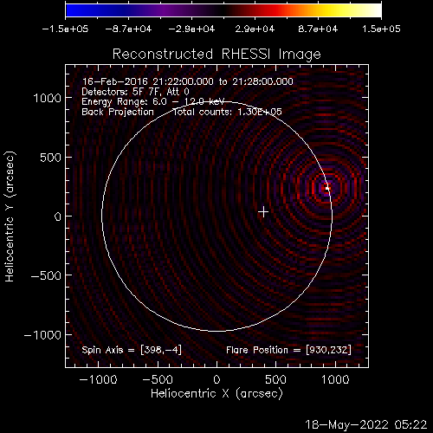433x433 pixels.
Task: Click the y-axis tick label '500'
Action: coord(50,158)
